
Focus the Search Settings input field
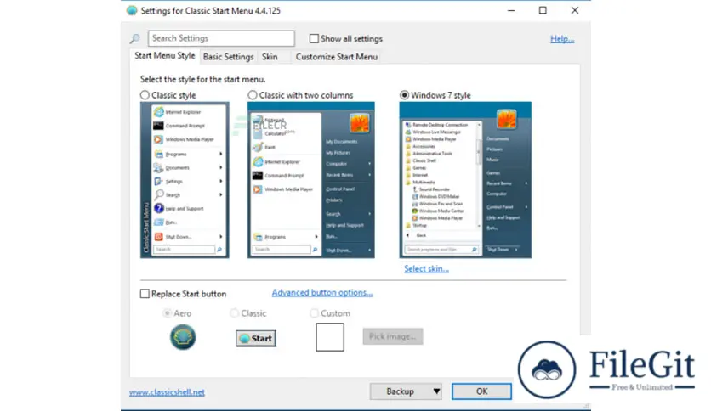(x=221, y=38)
